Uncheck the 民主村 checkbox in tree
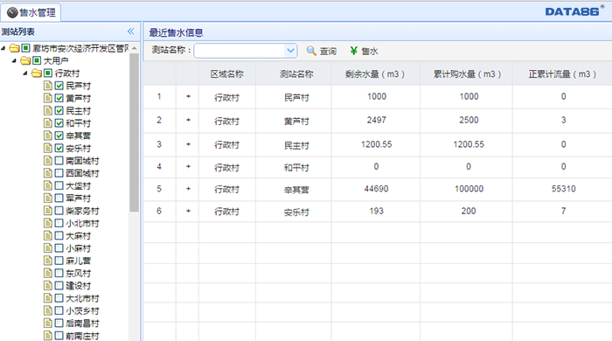Viewport: 612px width, 341px height. pyautogui.click(x=59, y=110)
